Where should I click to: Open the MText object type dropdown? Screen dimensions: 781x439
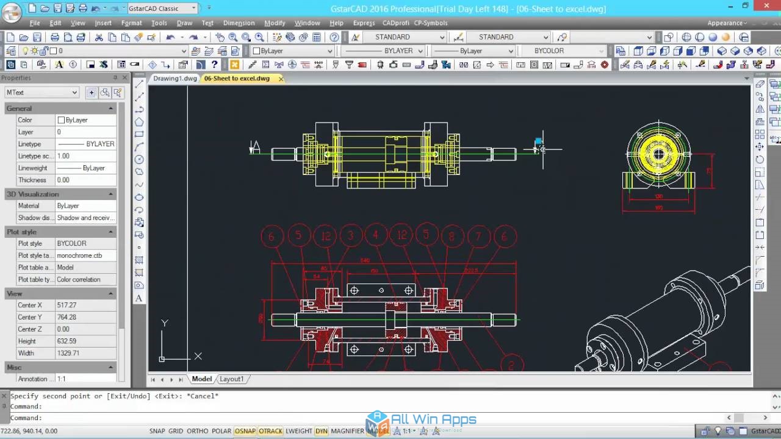pyautogui.click(x=41, y=93)
